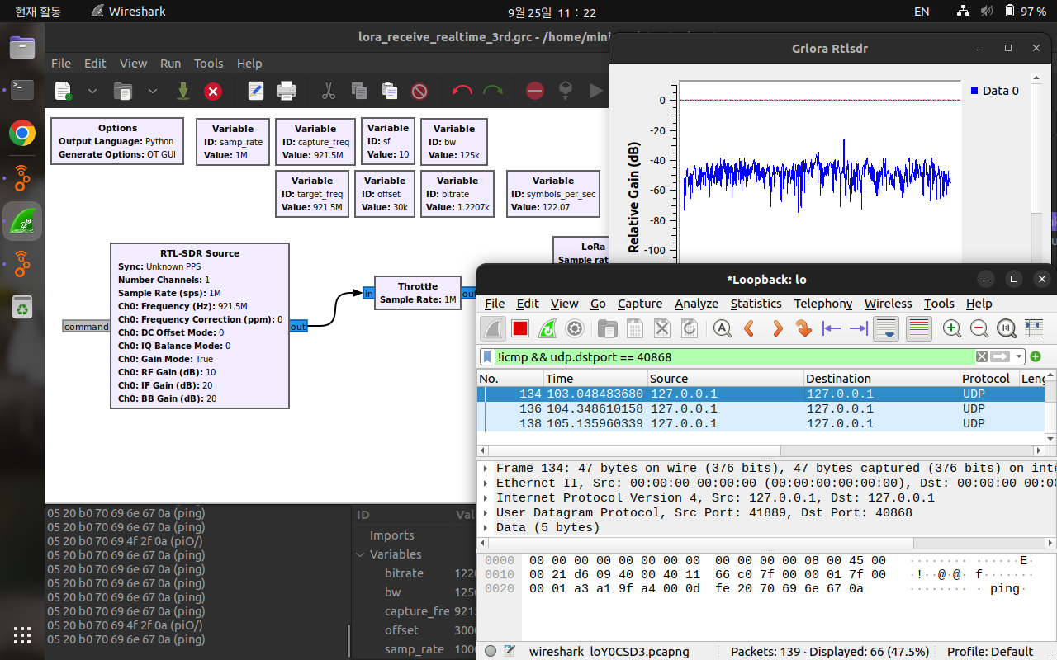Open the Run menu in GNU Radio Companion

point(171,64)
